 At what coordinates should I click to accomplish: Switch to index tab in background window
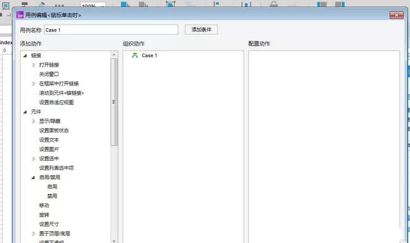[x=6, y=43]
